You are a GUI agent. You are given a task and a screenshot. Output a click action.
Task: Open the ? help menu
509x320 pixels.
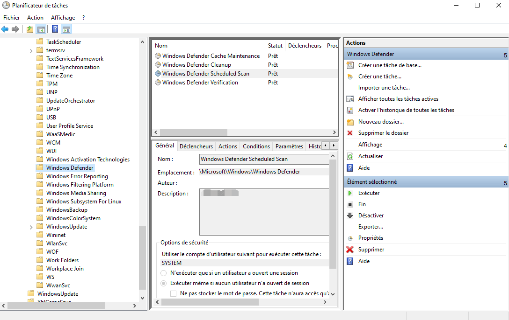tap(83, 17)
